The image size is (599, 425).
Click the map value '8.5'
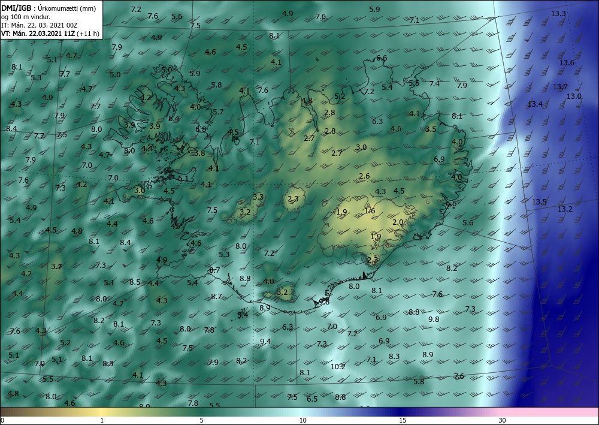point(135,282)
